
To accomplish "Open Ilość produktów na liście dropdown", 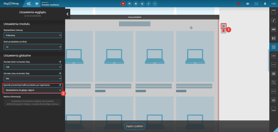I will 33,47.
